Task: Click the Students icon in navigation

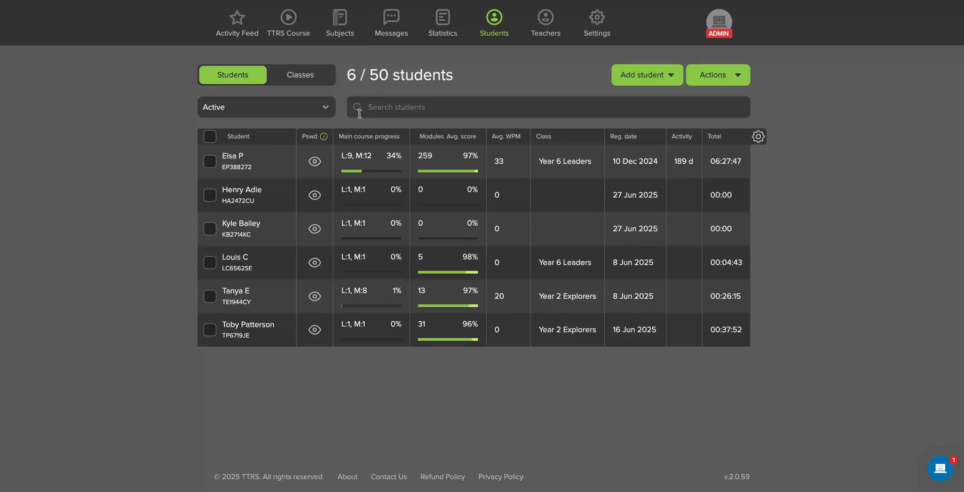Action: 494,17
